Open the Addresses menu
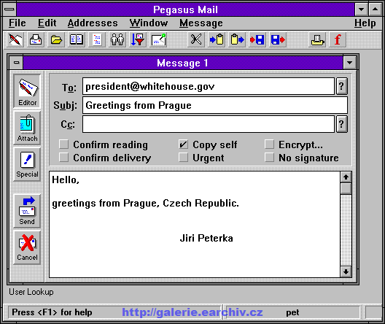The width and height of the screenshot is (385, 324). click(x=93, y=23)
